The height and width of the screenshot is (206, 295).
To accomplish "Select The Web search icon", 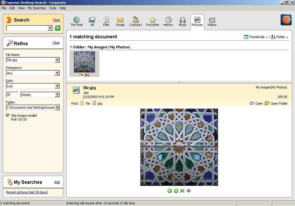I will [76, 21].
